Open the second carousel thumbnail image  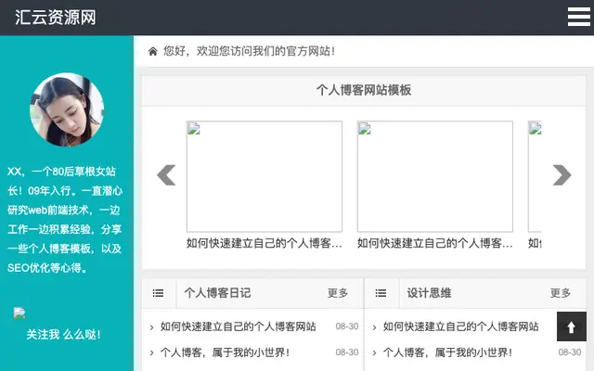coord(435,176)
